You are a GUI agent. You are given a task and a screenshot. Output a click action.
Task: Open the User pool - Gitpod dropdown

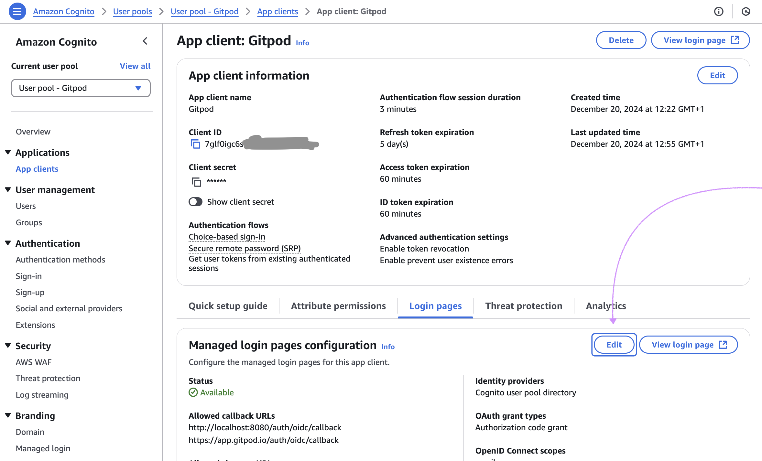(x=81, y=88)
